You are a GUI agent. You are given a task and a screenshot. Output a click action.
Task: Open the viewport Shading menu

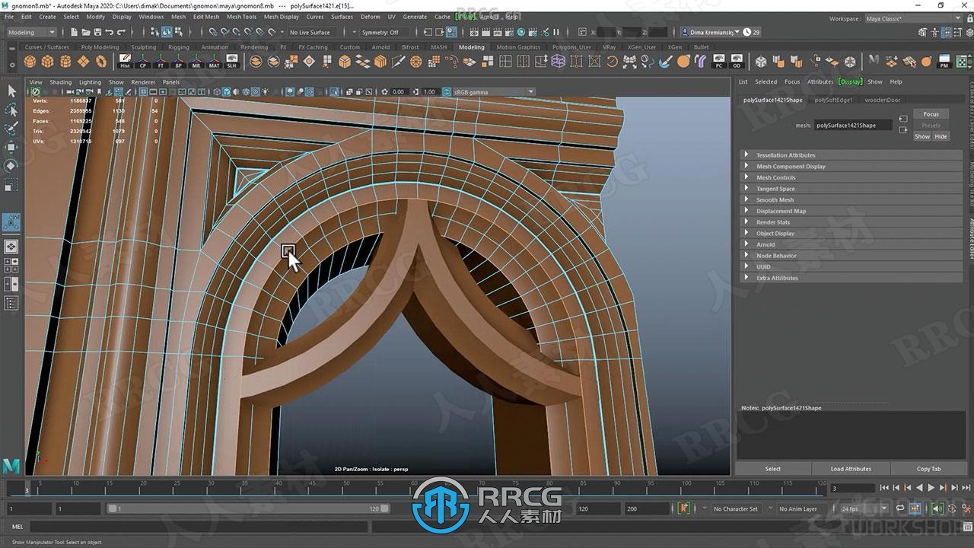(60, 82)
